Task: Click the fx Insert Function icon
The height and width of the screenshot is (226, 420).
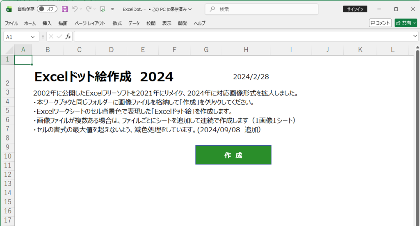Action: coord(68,36)
